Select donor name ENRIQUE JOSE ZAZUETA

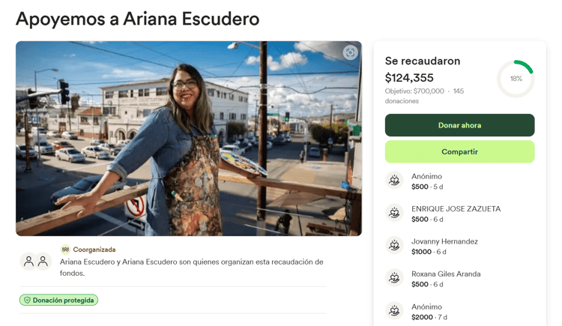pyautogui.click(x=456, y=209)
